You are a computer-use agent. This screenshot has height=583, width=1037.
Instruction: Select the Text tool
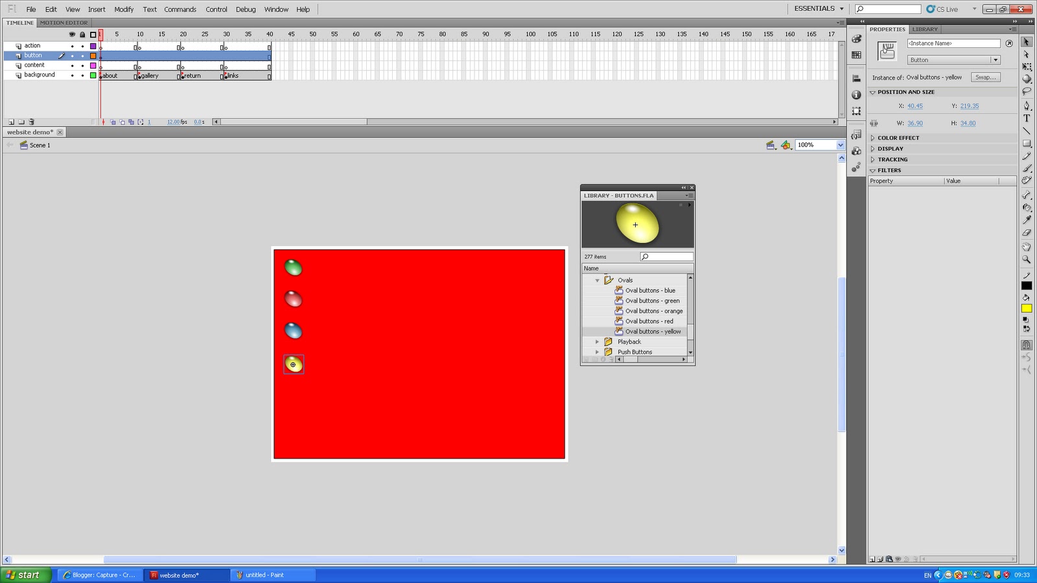(1027, 118)
